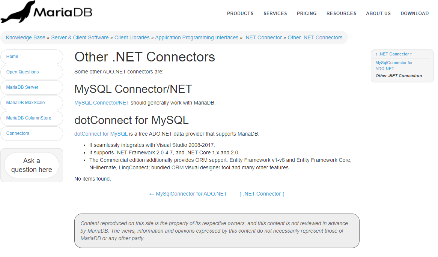Open the dotConnect for MySQL link
Viewport: 438px width, 257px height.
pos(101,134)
